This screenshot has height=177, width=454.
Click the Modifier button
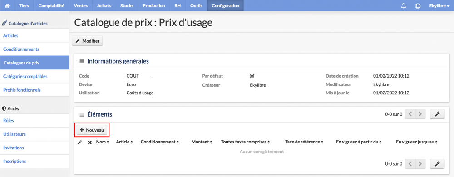coord(88,41)
